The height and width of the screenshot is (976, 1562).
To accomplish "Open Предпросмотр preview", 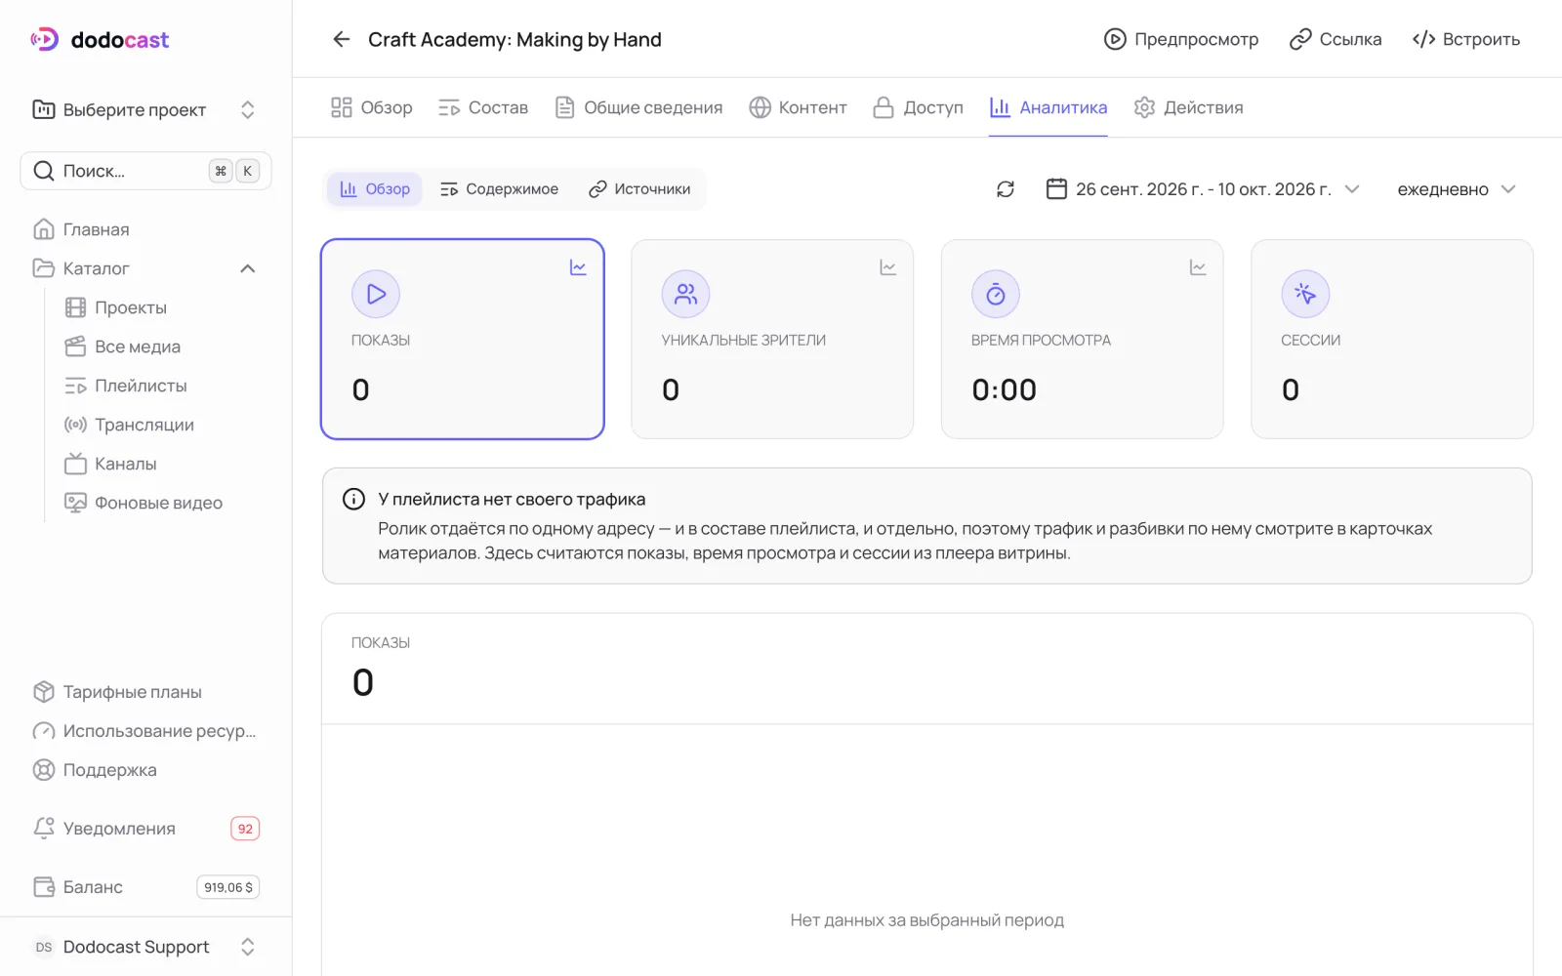I will [x=1181, y=39].
